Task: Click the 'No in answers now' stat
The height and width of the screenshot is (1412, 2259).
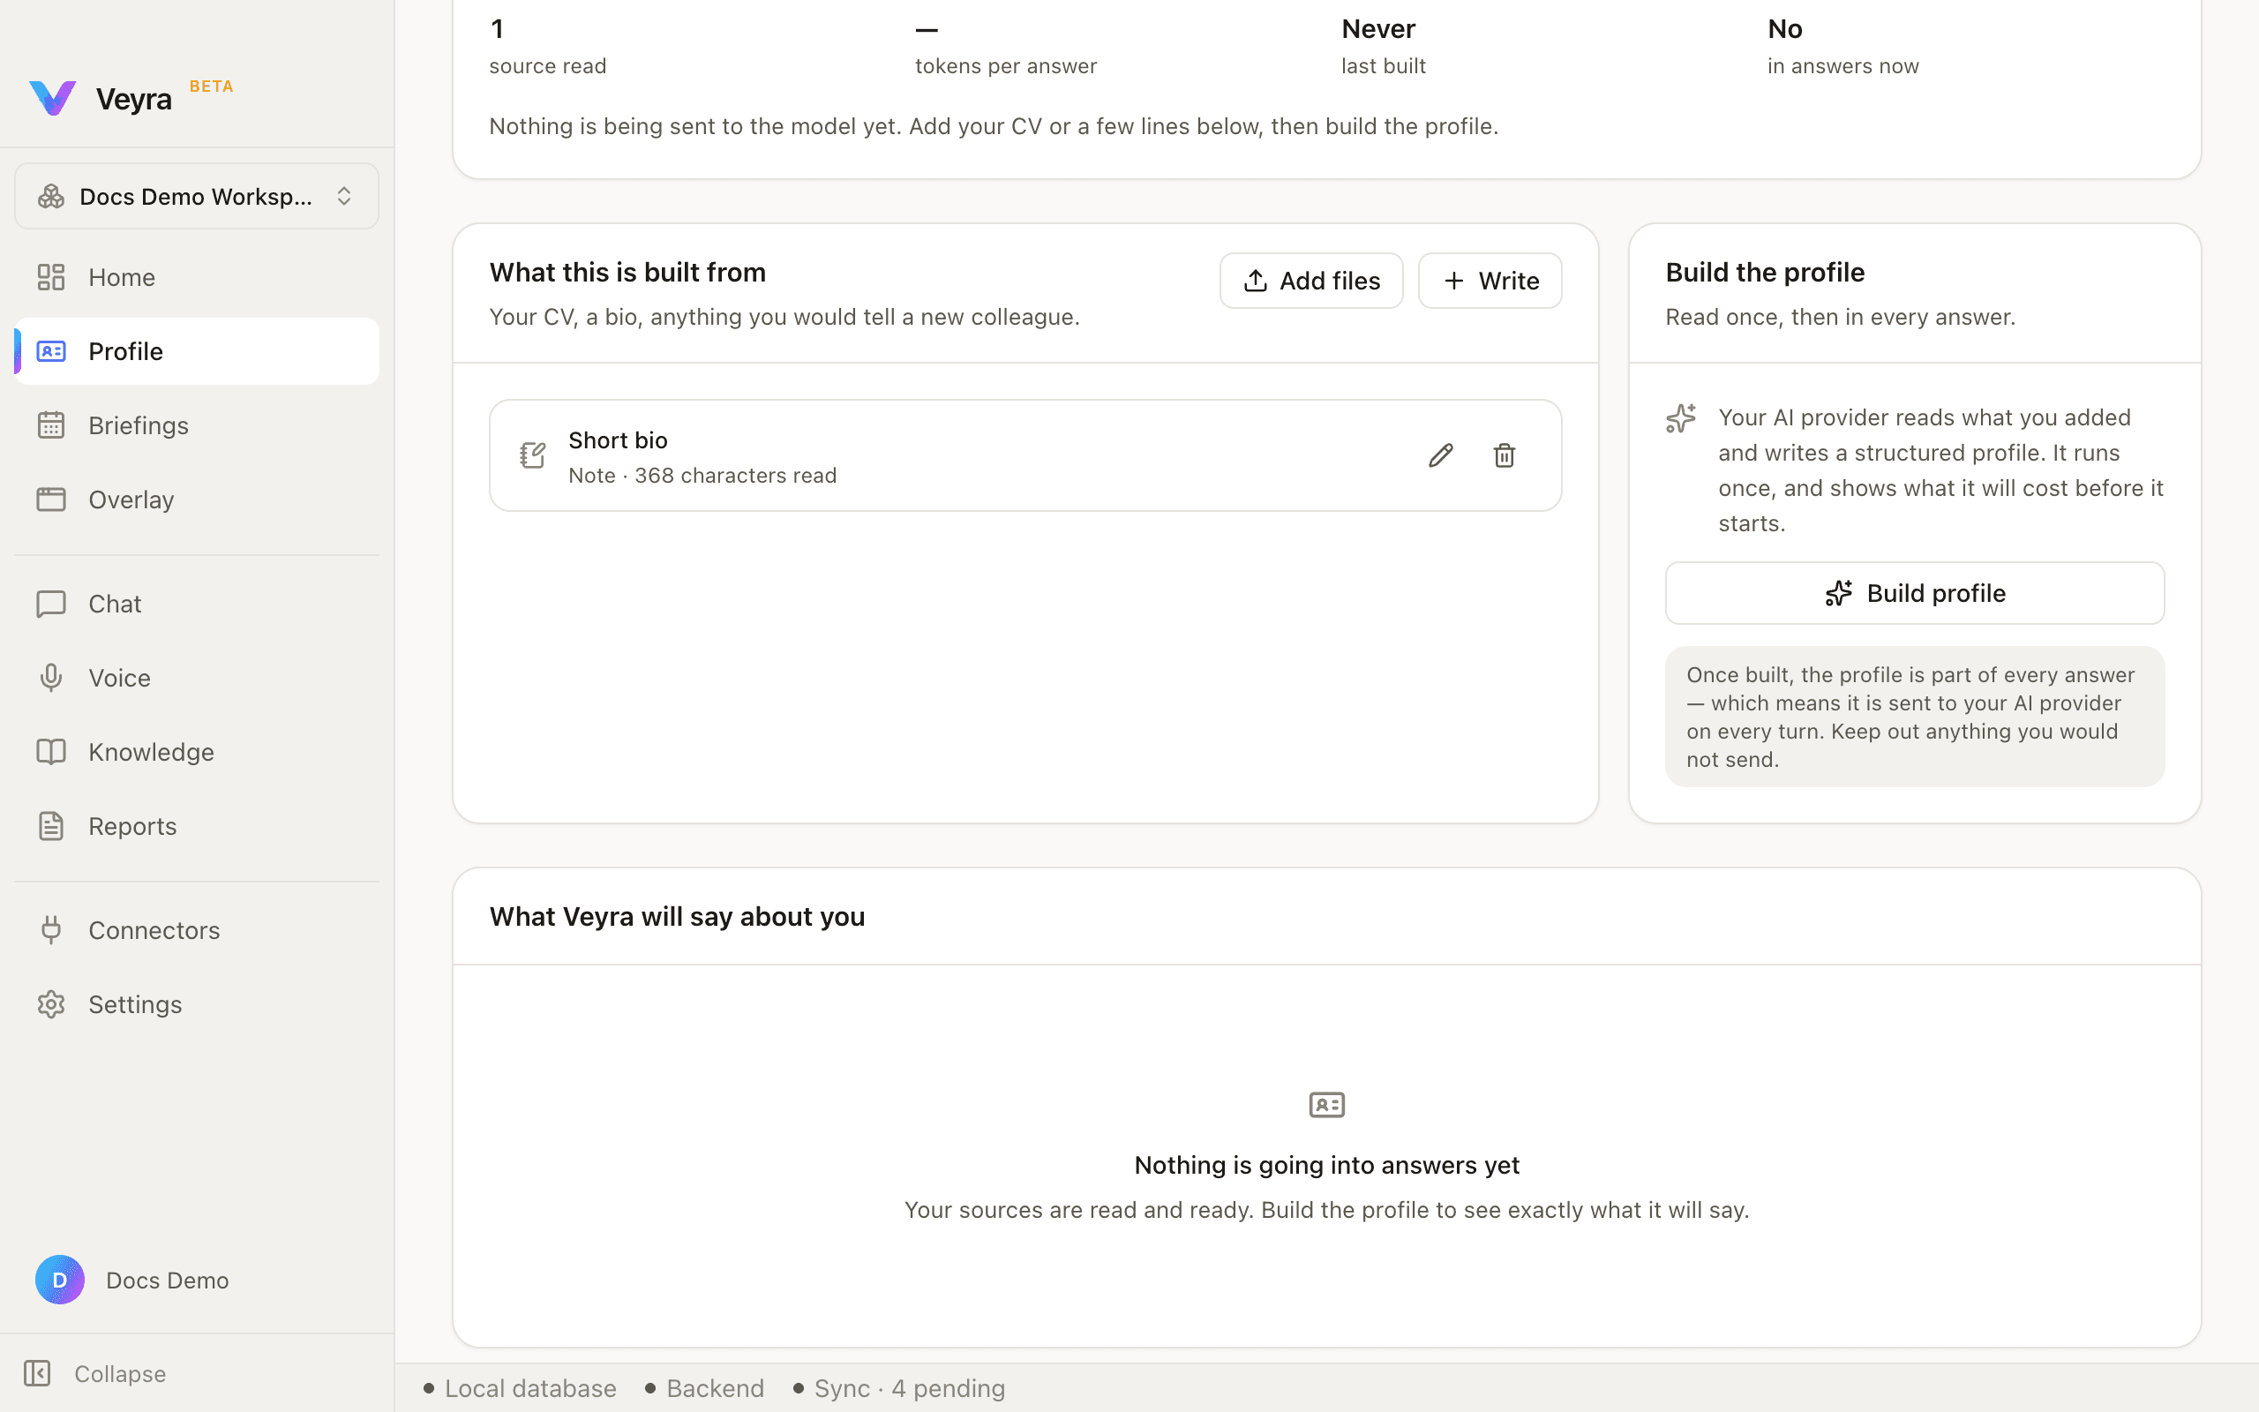Action: click(x=1842, y=47)
